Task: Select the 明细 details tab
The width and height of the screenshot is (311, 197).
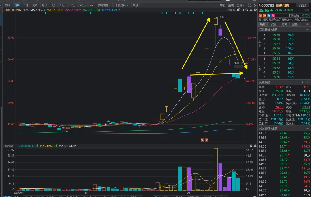Action: click(x=263, y=24)
